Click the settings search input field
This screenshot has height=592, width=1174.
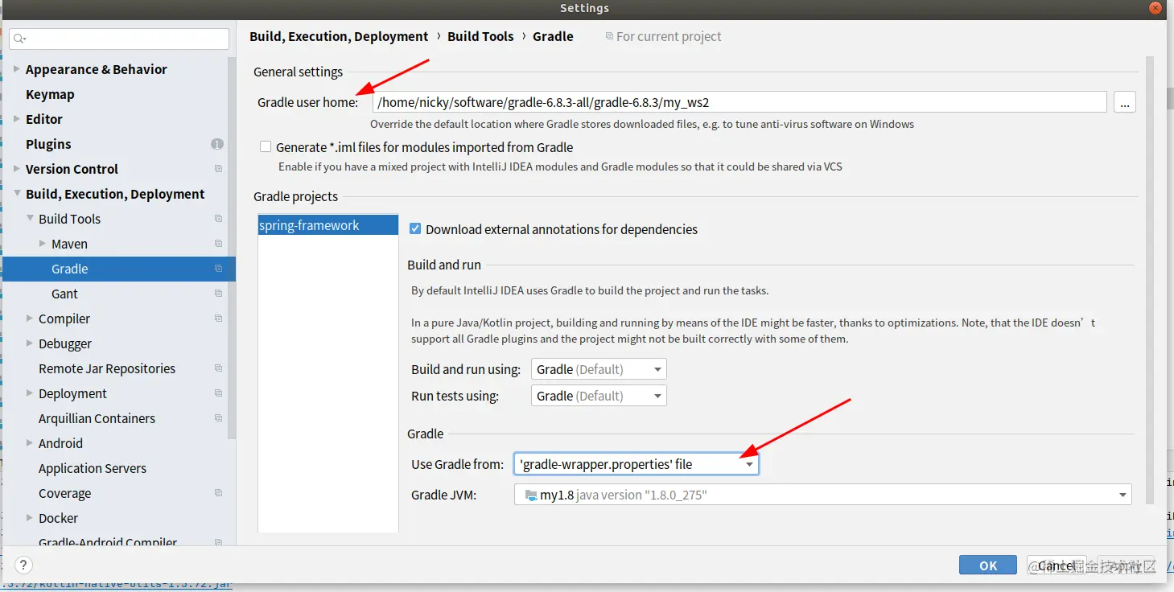(119, 39)
